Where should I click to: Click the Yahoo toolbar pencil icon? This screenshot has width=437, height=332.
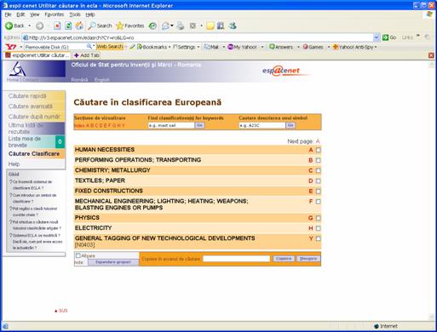point(132,47)
